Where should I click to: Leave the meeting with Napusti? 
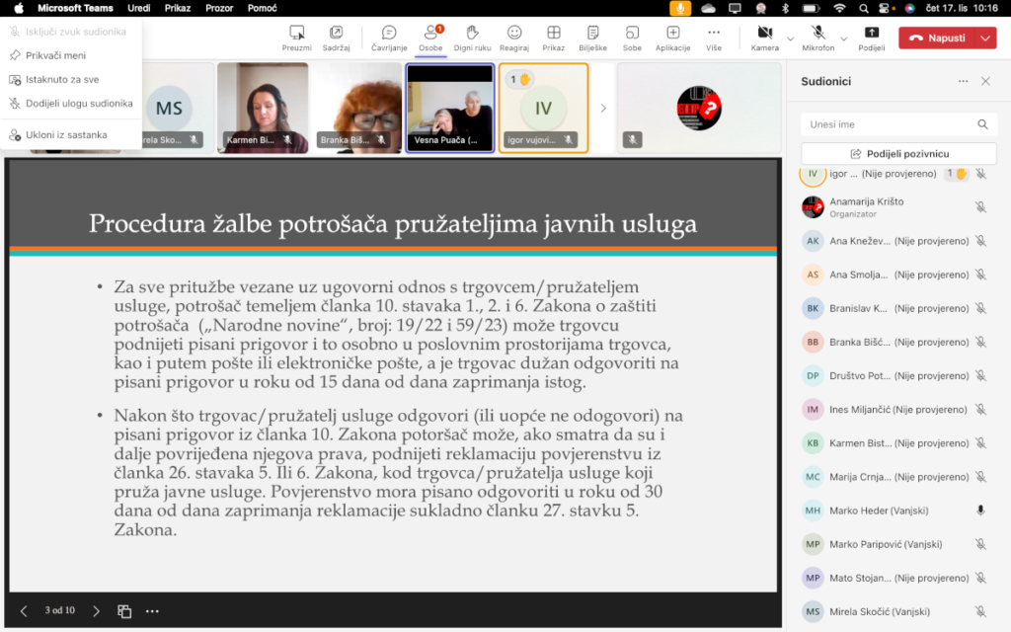[x=937, y=39]
